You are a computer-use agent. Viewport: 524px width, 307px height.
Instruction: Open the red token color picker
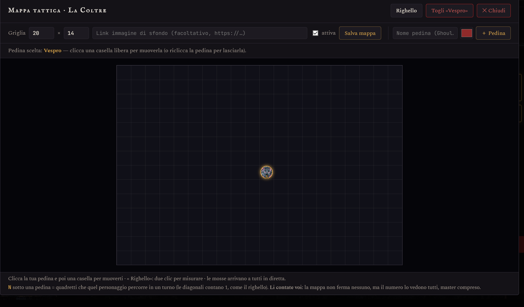[x=467, y=33]
